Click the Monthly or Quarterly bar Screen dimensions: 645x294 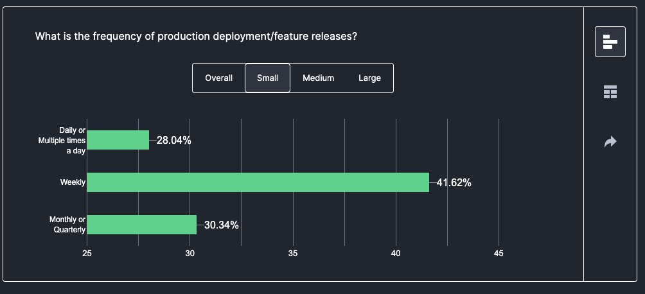point(141,225)
